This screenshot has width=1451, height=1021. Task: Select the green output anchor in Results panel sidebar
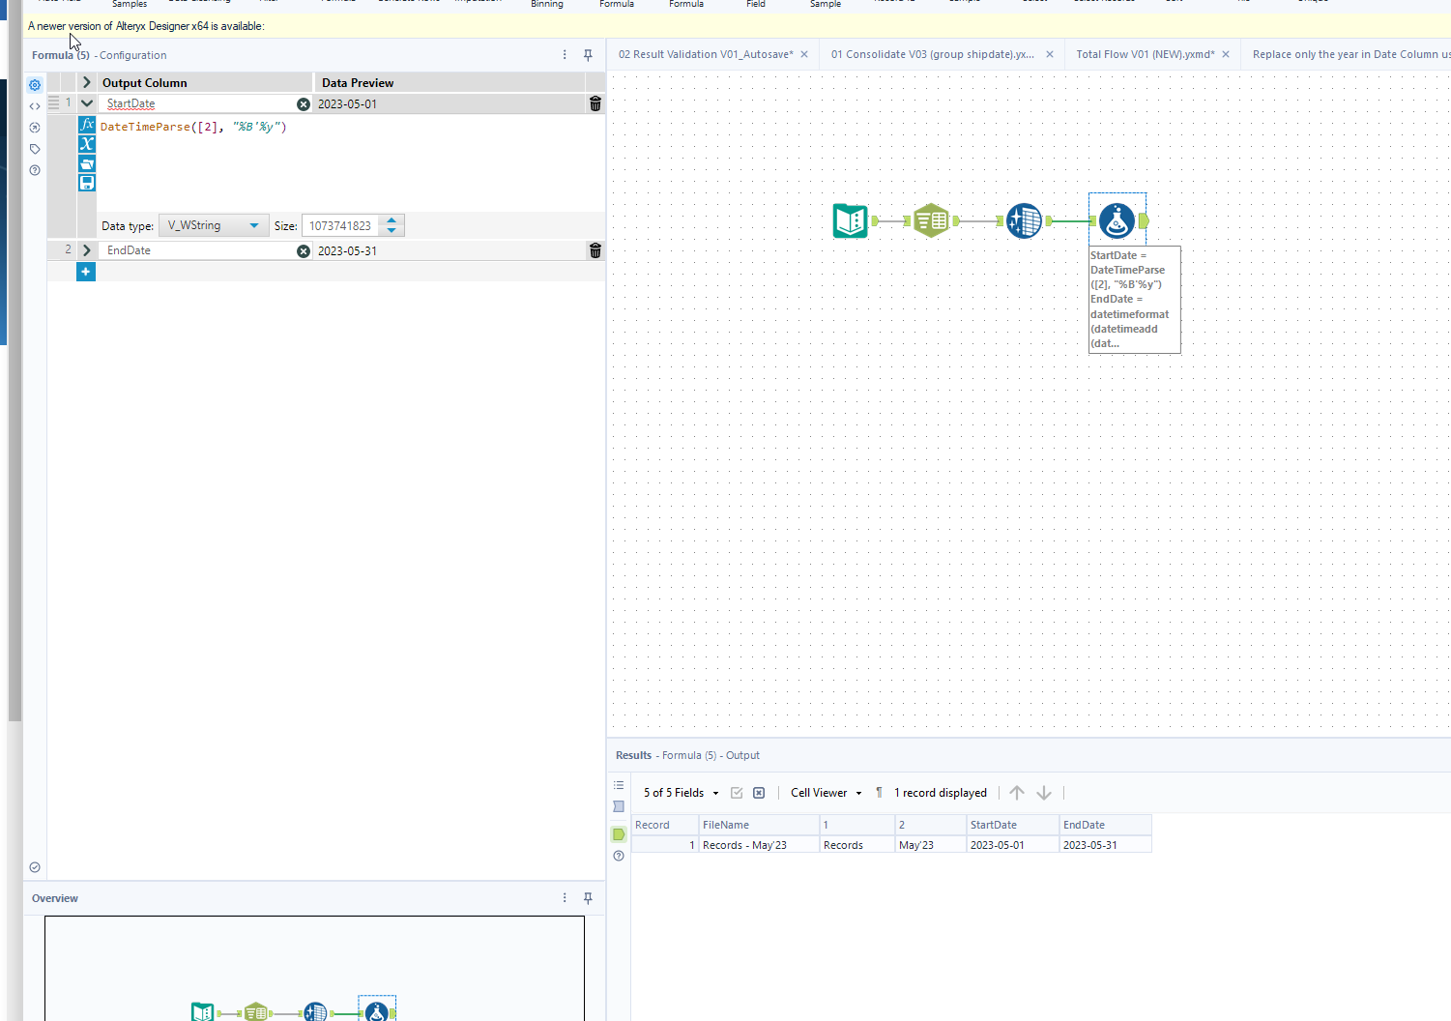click(x=619, y=833)
